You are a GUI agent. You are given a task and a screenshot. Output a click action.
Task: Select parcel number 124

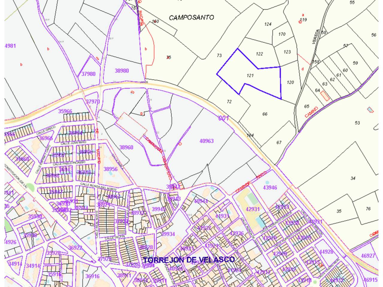(x=268, y=24)
